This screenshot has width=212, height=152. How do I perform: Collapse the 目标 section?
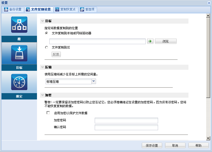(x=43, y=21)
